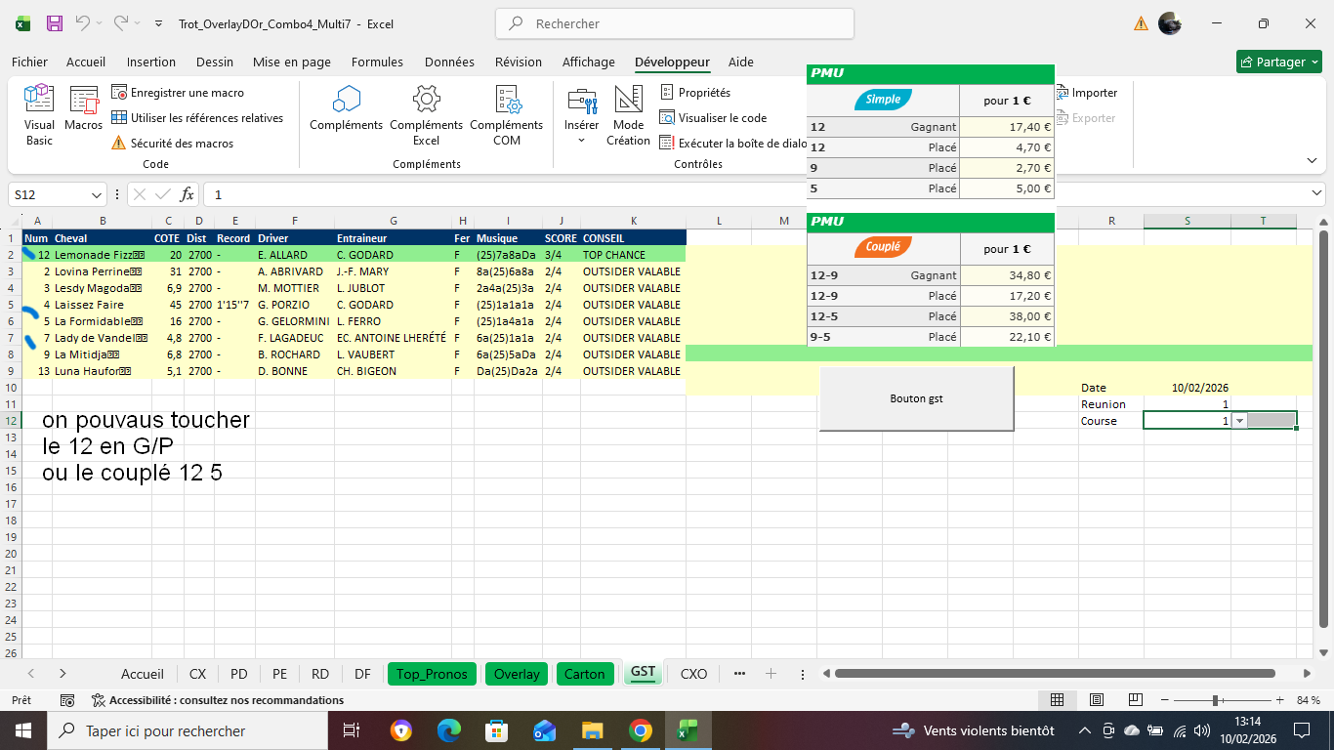The width and height of the screenshot is (1334, 750).
Task: Click the horizontal scrollbar of the sheet
Action: pyautogui.click(x=1055, y=674)
